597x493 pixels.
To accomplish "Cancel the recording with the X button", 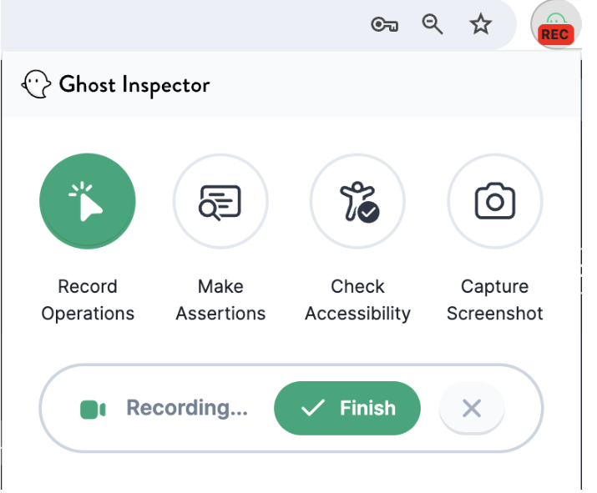I will pyautogui.click(x=472, y=408).
